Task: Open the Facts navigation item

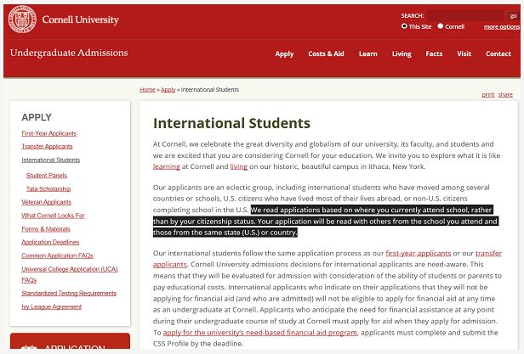Action: (x=434, y=53)
